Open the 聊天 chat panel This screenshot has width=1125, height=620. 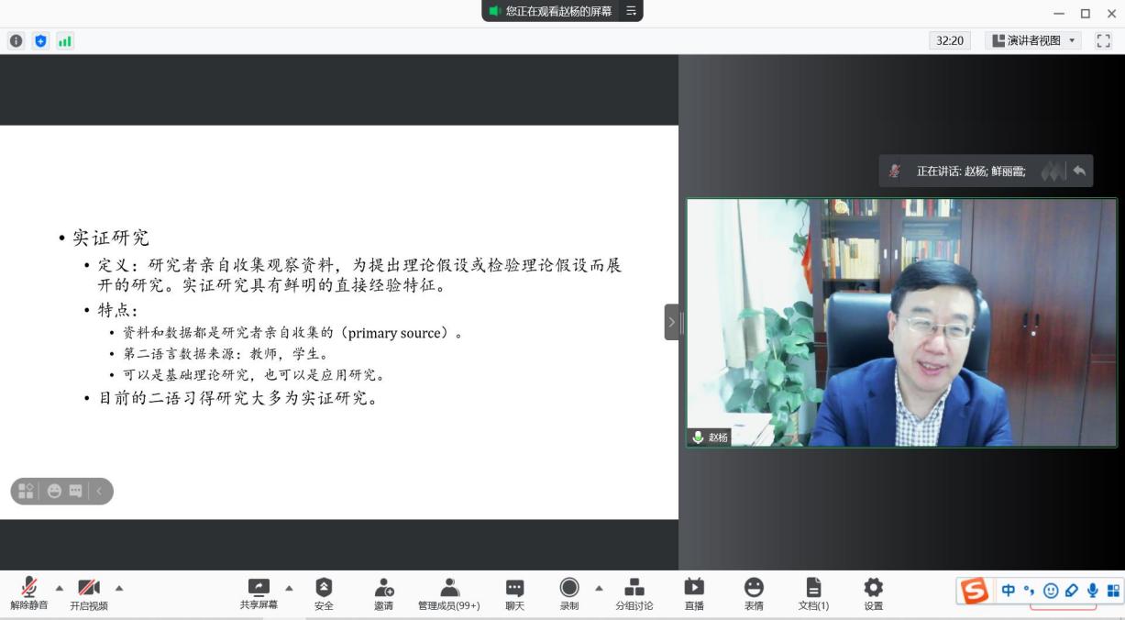pos(513,593)
